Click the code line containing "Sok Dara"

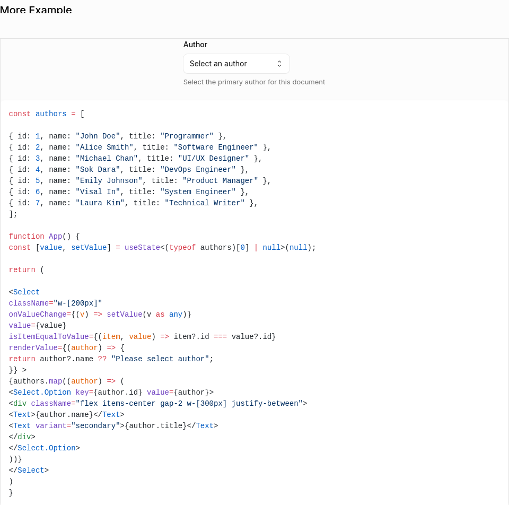128,170
